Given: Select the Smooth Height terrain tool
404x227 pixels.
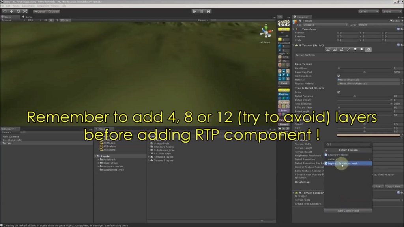Looking at the screenshot, I should pyautogui.click(x=341, y=49).
